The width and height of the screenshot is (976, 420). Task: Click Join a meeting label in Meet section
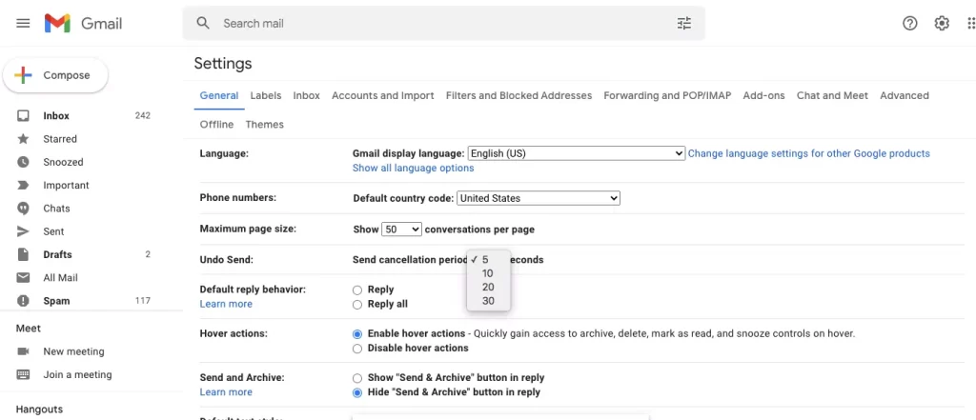[77, 374]
